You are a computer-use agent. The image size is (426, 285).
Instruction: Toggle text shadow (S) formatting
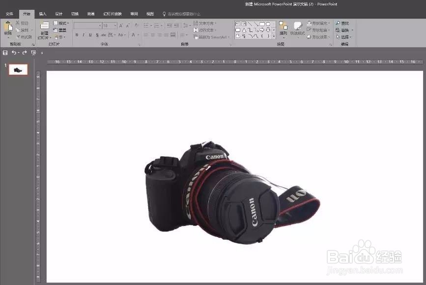[97, 35]
